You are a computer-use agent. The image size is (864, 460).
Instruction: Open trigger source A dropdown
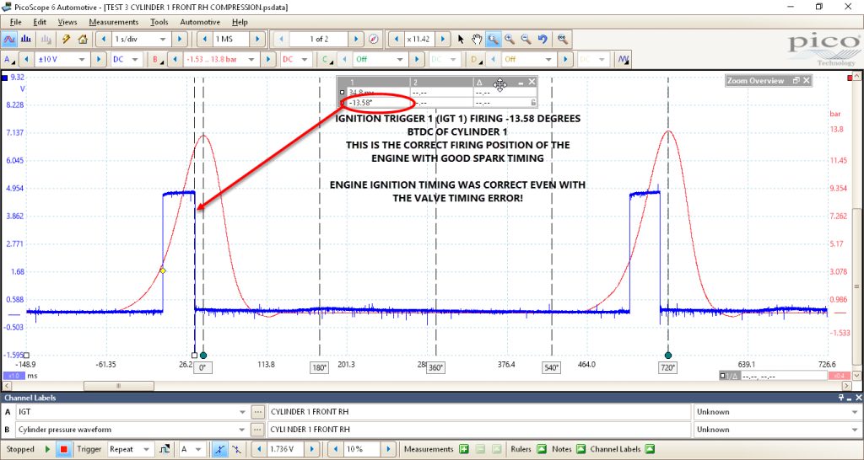(199, 449)
